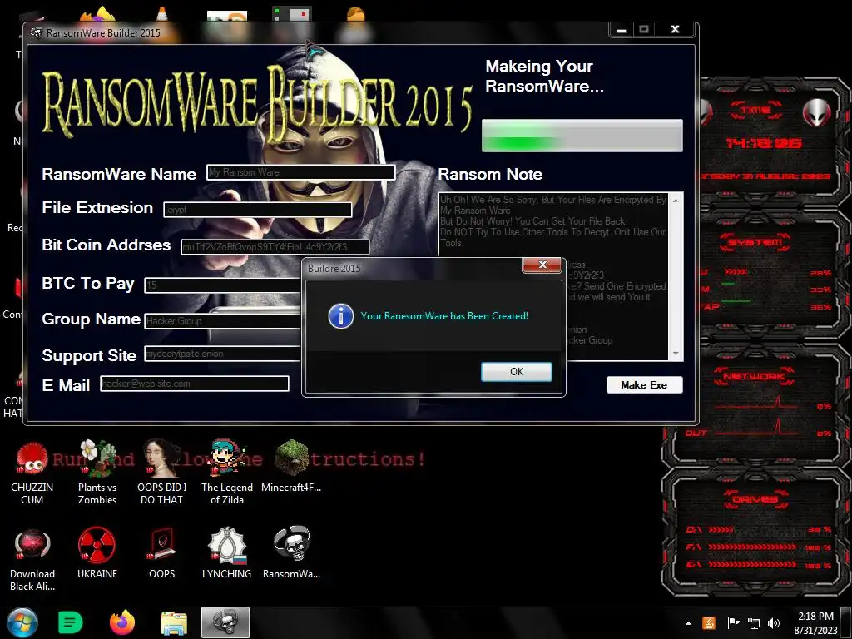Open the Action Center flag icon
Image resolution: width=852 pixels, height=639 pixels.
point(733,623)
